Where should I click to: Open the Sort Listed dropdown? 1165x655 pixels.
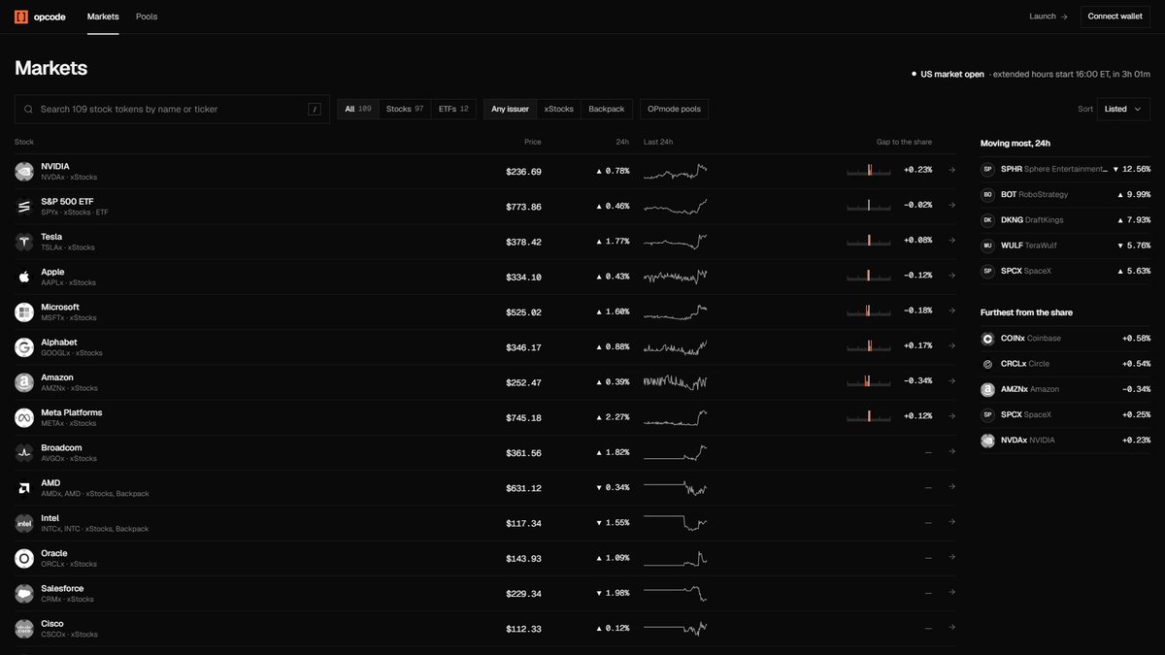1124,110
